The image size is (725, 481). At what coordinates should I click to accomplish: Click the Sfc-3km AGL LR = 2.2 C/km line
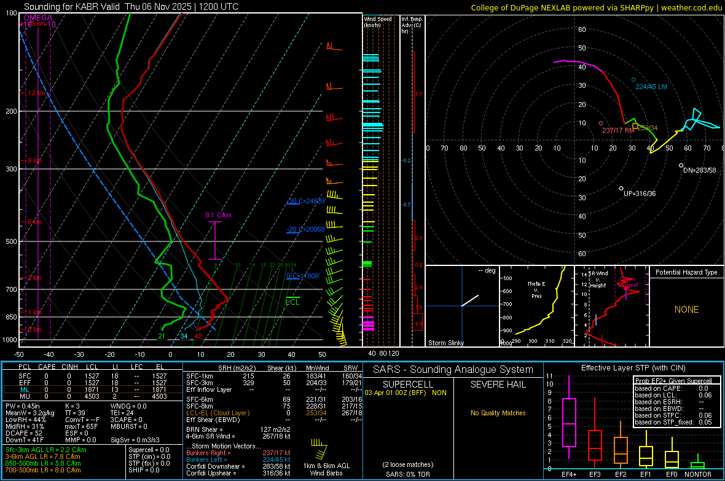(46, 450)
